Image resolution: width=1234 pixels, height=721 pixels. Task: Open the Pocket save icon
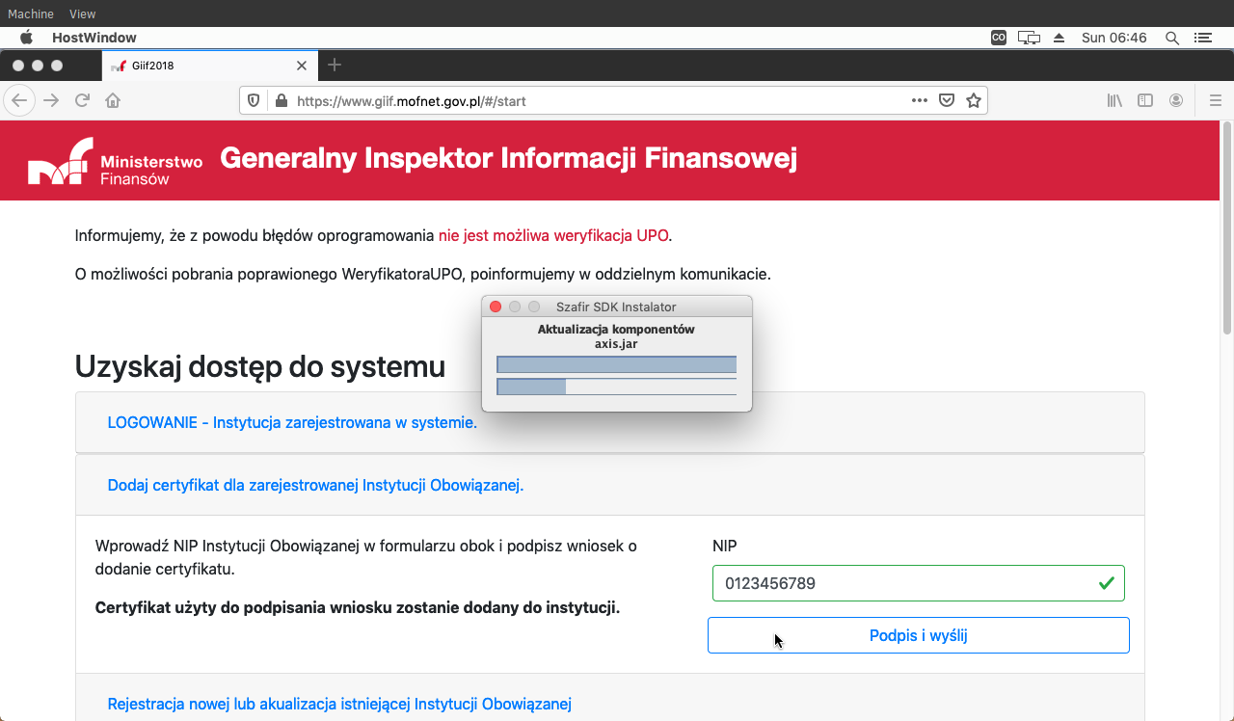[947, 100]
